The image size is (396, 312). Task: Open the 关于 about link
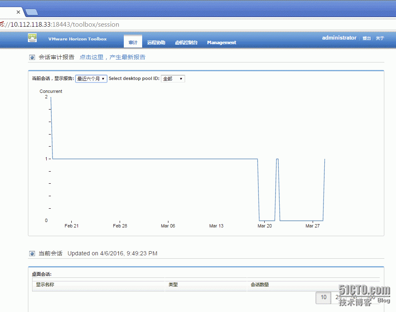pos(380,38)
